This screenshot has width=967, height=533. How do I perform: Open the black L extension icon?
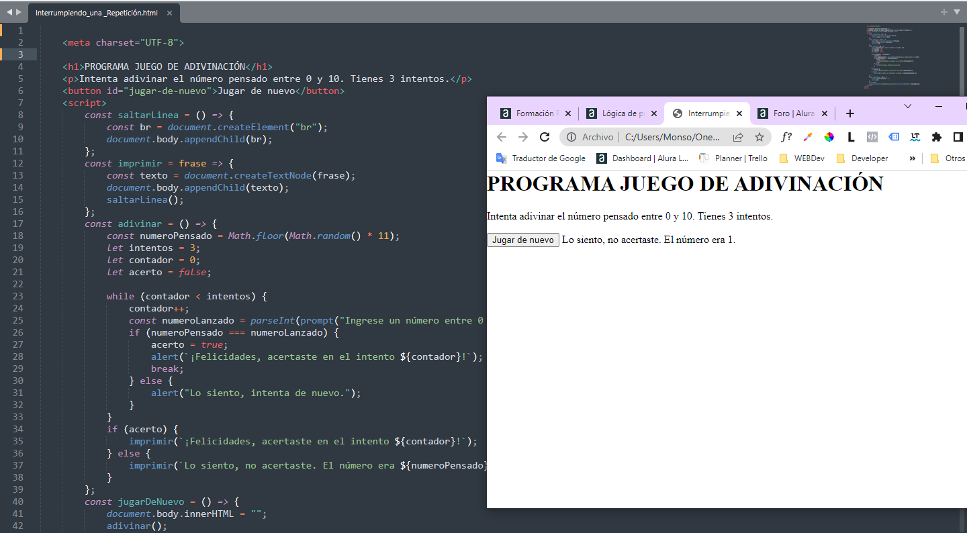click(x=851, y=137)
